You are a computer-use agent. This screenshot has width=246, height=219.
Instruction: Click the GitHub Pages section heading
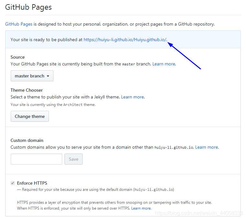pyautogui.click(x=29, y=7)
